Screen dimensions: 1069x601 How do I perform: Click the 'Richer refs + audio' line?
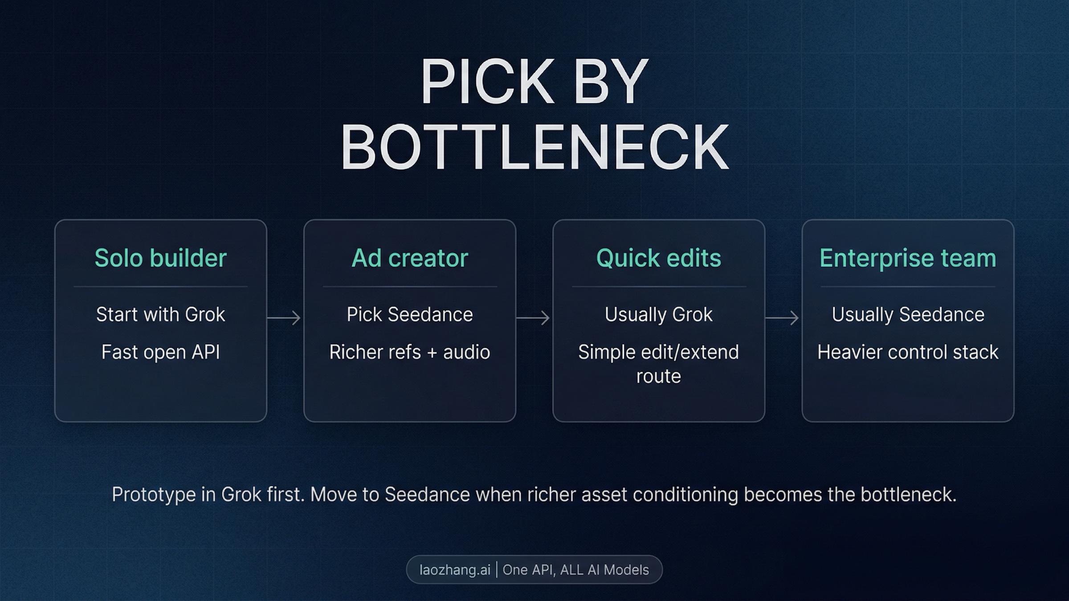coord(410,352)
